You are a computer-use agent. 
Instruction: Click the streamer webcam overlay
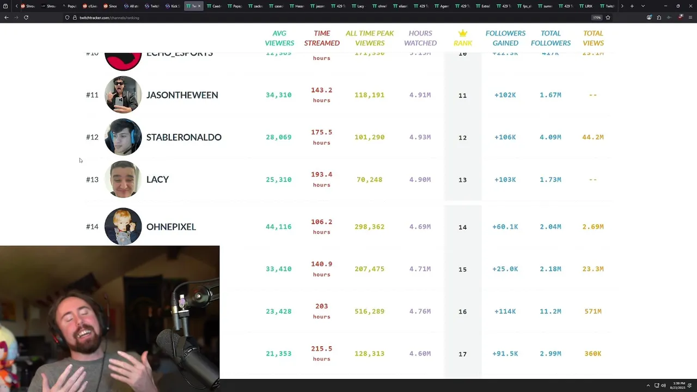pyautogui.click(x=109, y=318)
